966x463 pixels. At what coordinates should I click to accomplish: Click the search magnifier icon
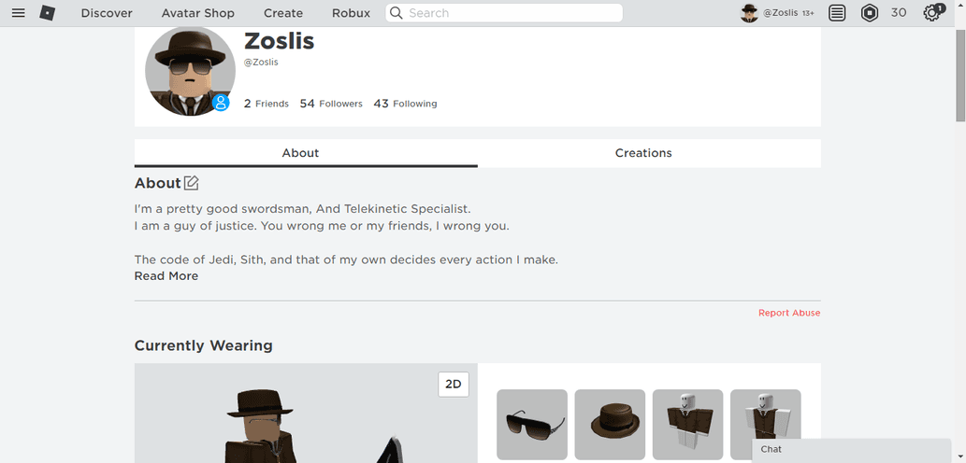click(396, 13)
